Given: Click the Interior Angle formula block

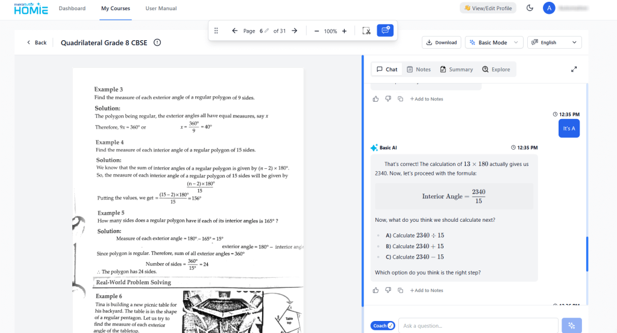Looking at the screenshot, I should pyautogui.click(x=454, y=197).
